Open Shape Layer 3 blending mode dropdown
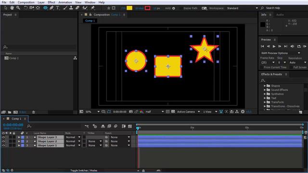This screenshot has height=173, width=308. click(x=73, y=137)
